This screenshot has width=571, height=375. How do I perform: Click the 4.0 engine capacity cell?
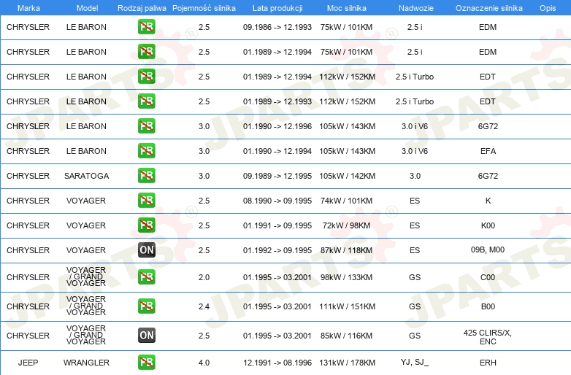tap(204, 363)
